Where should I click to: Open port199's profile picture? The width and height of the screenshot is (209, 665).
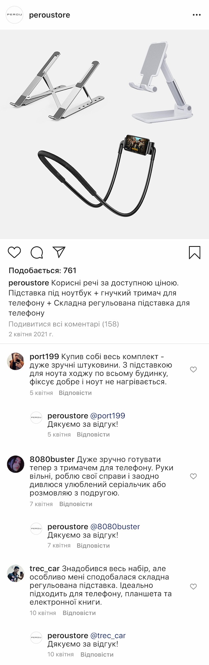[16, 361]
